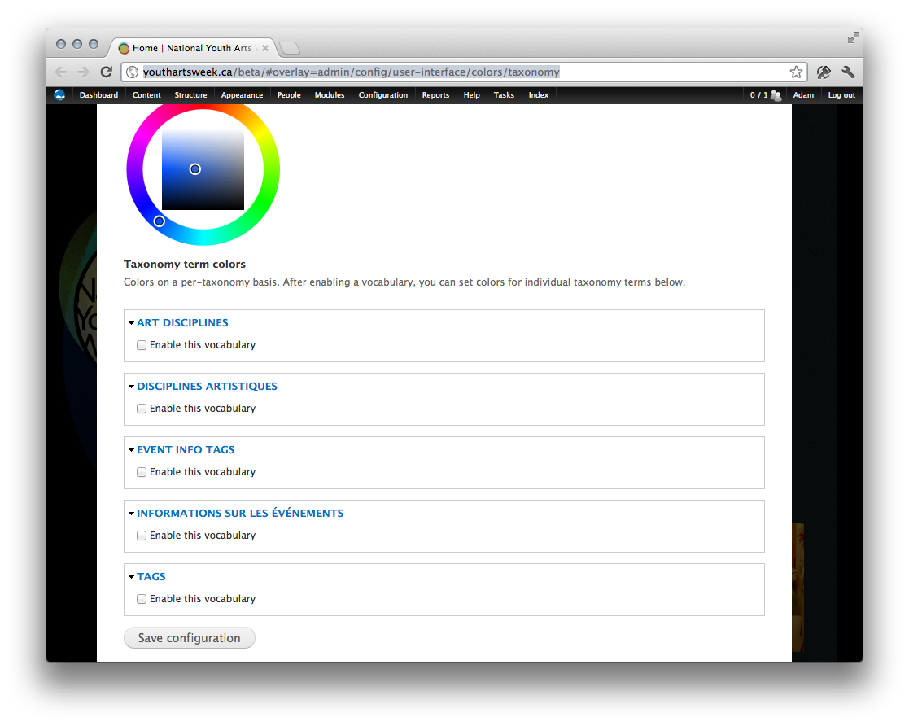Select the Home | National Youth Arts tab
Image resolution: width=909 pixels, height=726 pixels.
(x=191, y=48)
